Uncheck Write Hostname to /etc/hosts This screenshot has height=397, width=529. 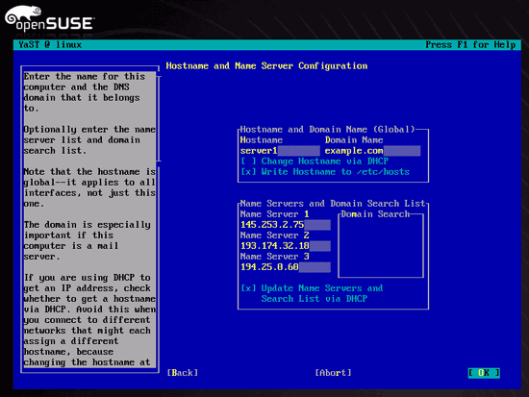pyautogui.click(x=325, y=172)
